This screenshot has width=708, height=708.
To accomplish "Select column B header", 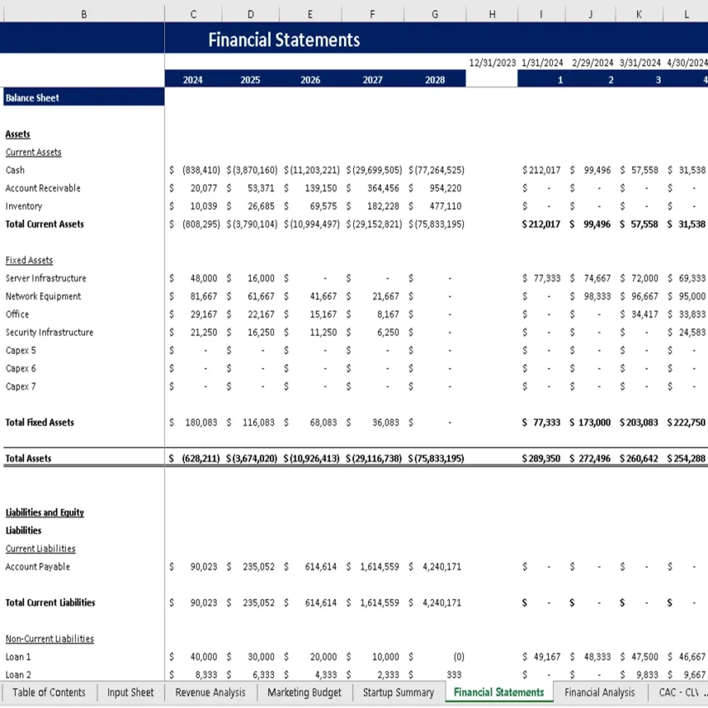I will pyautogui.click(x=84, y=14).
